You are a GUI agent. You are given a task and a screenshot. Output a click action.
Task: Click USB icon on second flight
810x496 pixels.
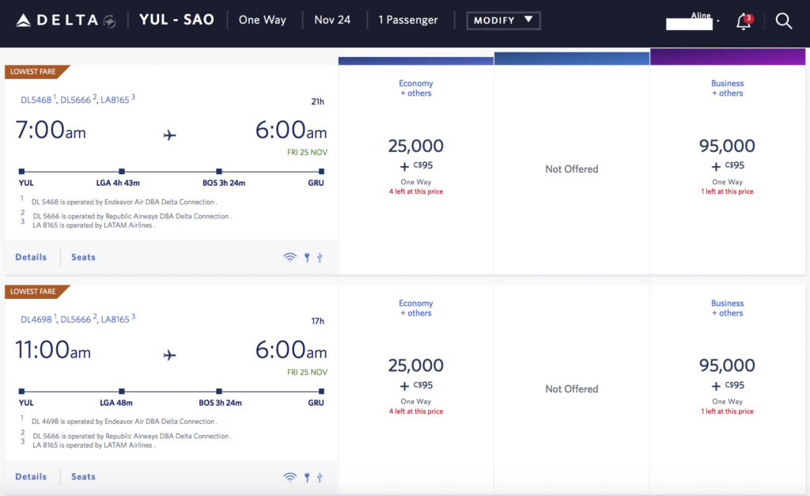coord(320,477)
